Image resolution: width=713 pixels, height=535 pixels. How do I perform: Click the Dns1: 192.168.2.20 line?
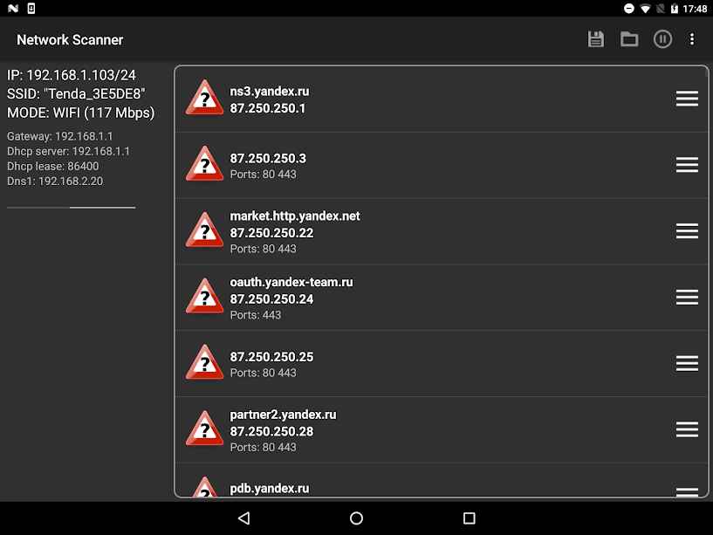pyautogui.click(x=55, y=181)
